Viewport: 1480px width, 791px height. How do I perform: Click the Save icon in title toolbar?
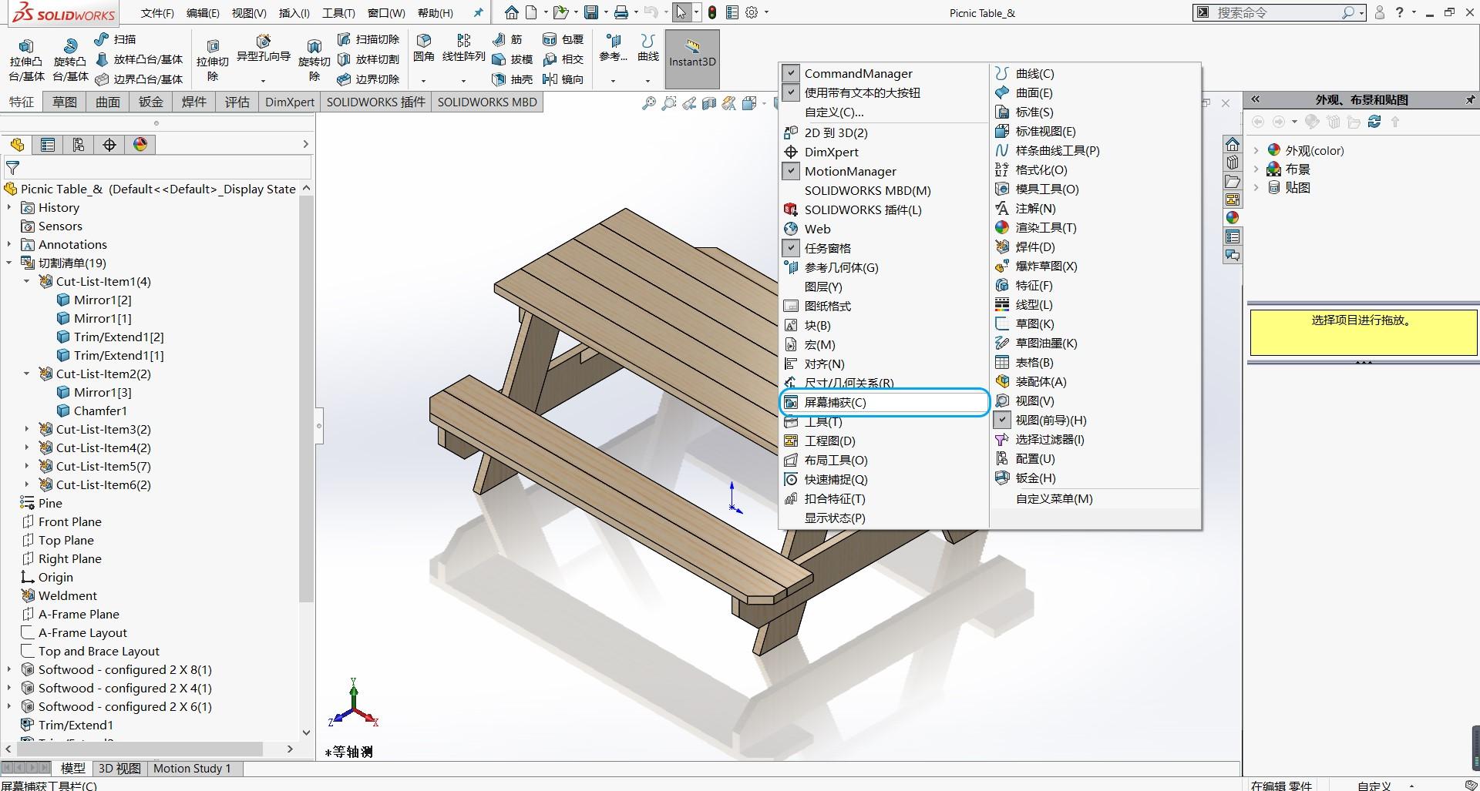[x=591, y=12]
